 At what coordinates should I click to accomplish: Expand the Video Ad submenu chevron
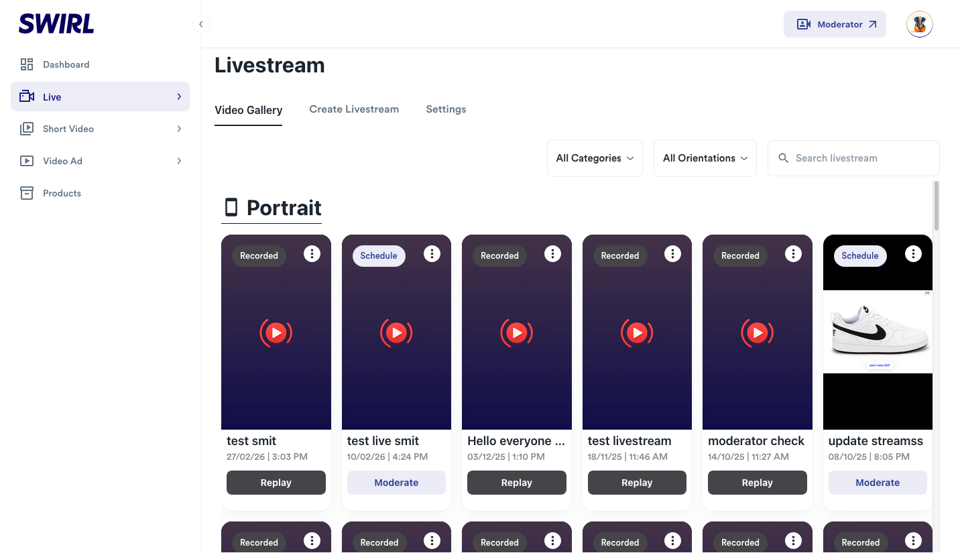pos(179,161)
